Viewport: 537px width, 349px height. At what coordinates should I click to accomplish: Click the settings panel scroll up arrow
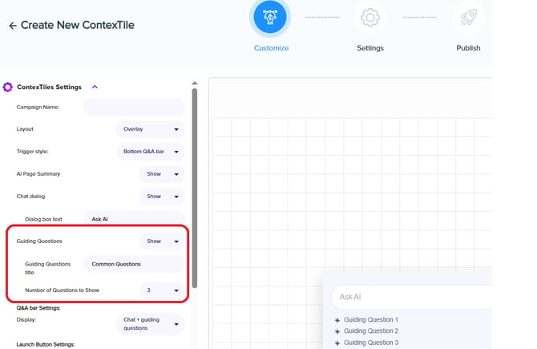(x=195, y=83)
